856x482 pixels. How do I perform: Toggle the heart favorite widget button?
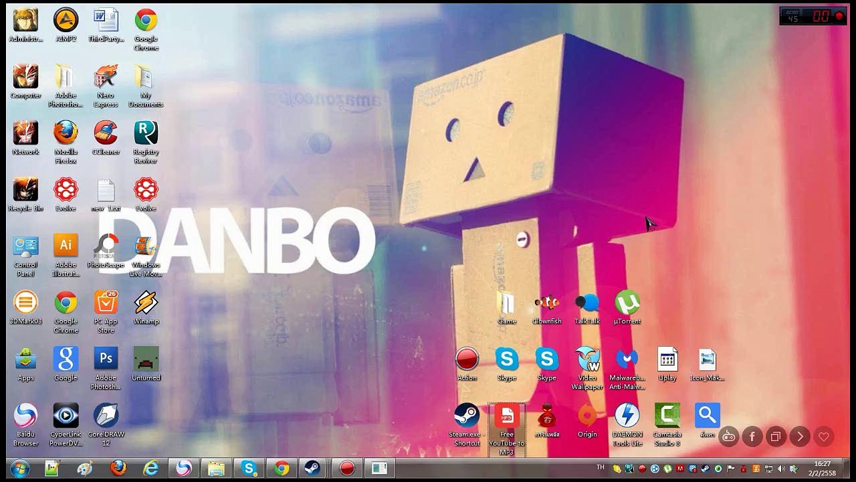click(x=824, y=437)
